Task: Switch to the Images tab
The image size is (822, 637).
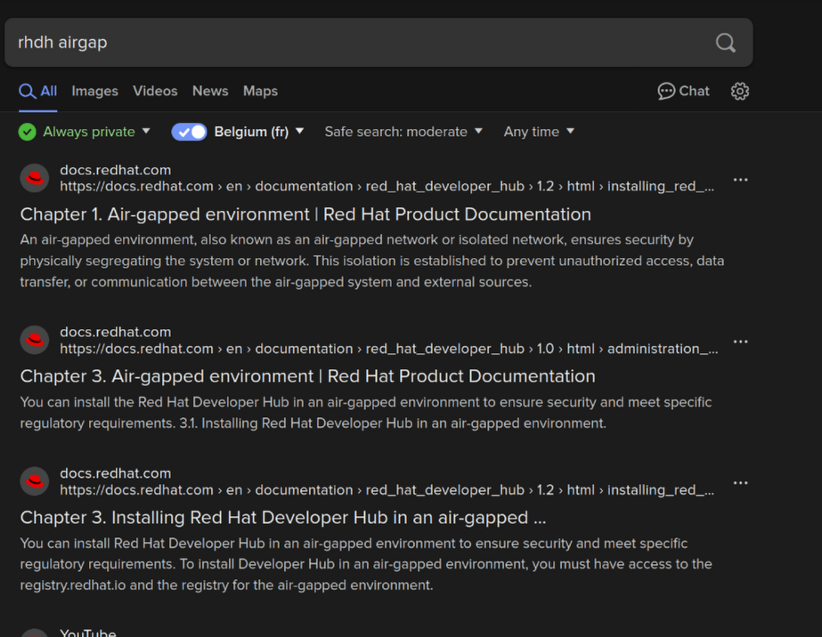Action: (x=94, y=91)
